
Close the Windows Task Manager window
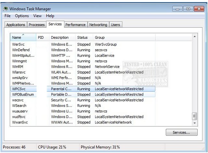[199, 9]
